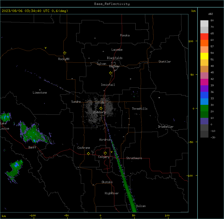The image size is (224, 219).
Task: Click the HighRiver label
Action: [x=112, y=193]
